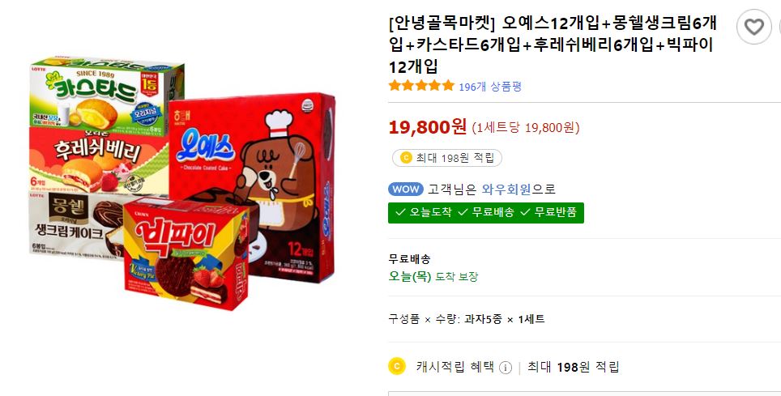The height and width of the screenshot is (396, 781).
Task: Click the 캐시적립 혜택 label
Action: point(455,367)
